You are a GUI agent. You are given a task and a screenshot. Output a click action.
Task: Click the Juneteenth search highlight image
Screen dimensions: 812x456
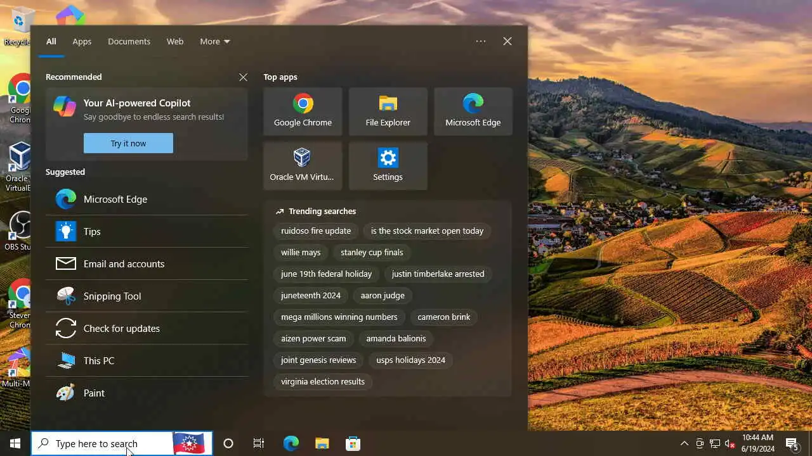pos(189,443)
